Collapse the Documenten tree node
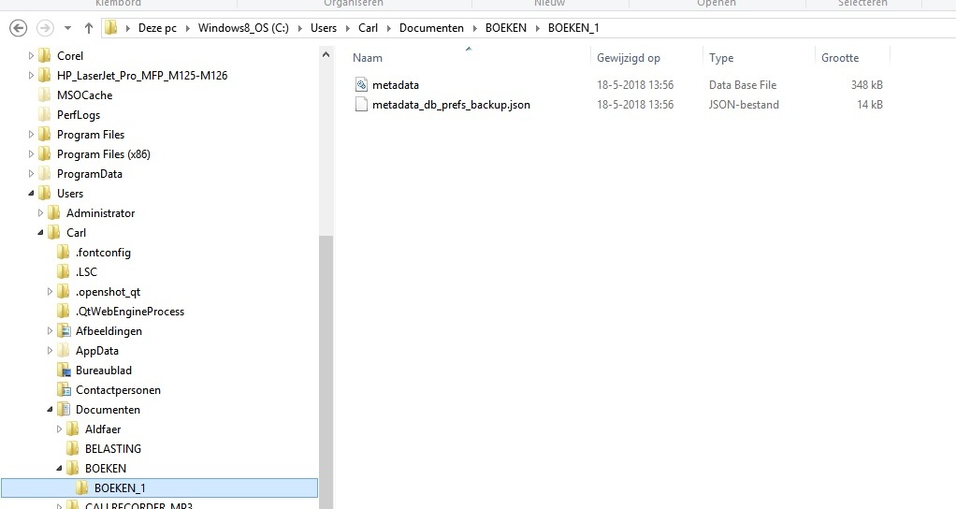 pos(50,410)
